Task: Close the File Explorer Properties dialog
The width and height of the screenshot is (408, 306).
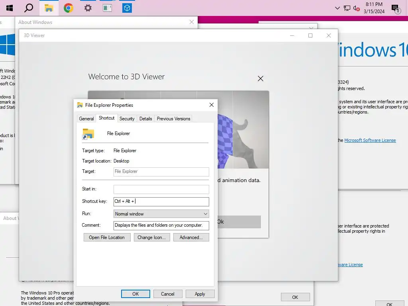Action: [212, 105]
